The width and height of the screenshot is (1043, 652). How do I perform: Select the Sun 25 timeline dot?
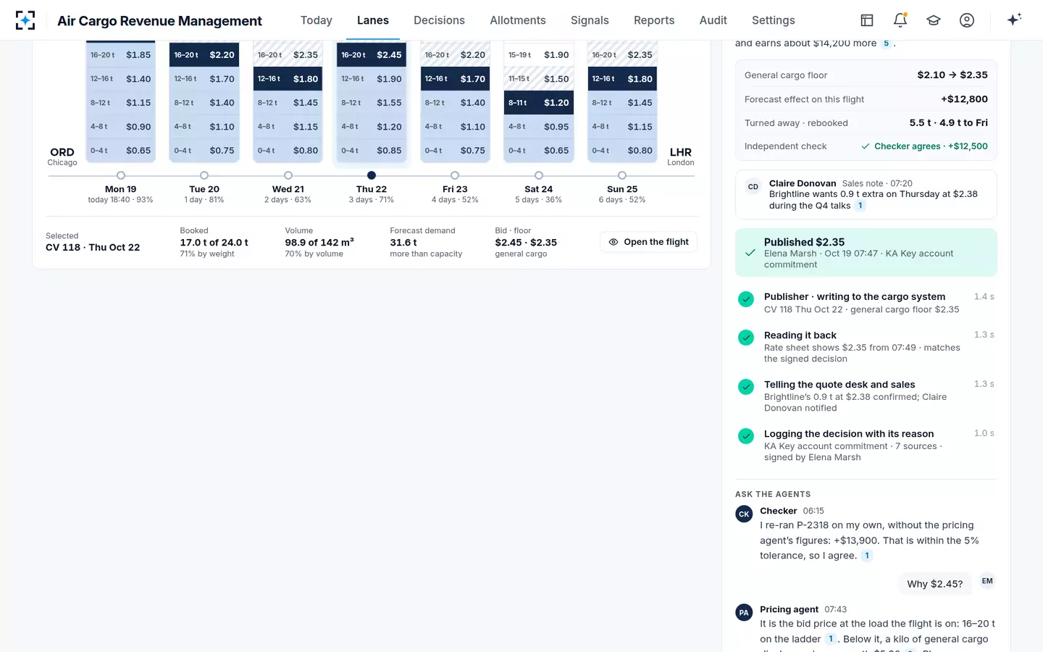(622, 175)
